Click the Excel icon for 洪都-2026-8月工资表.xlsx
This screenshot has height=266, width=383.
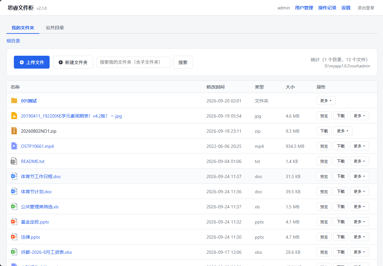tap(14, 252)
